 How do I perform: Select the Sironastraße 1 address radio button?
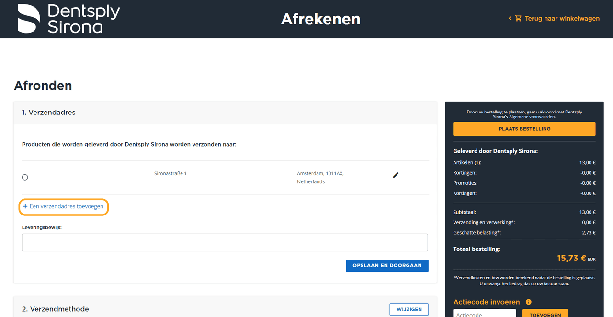(25, 177)
